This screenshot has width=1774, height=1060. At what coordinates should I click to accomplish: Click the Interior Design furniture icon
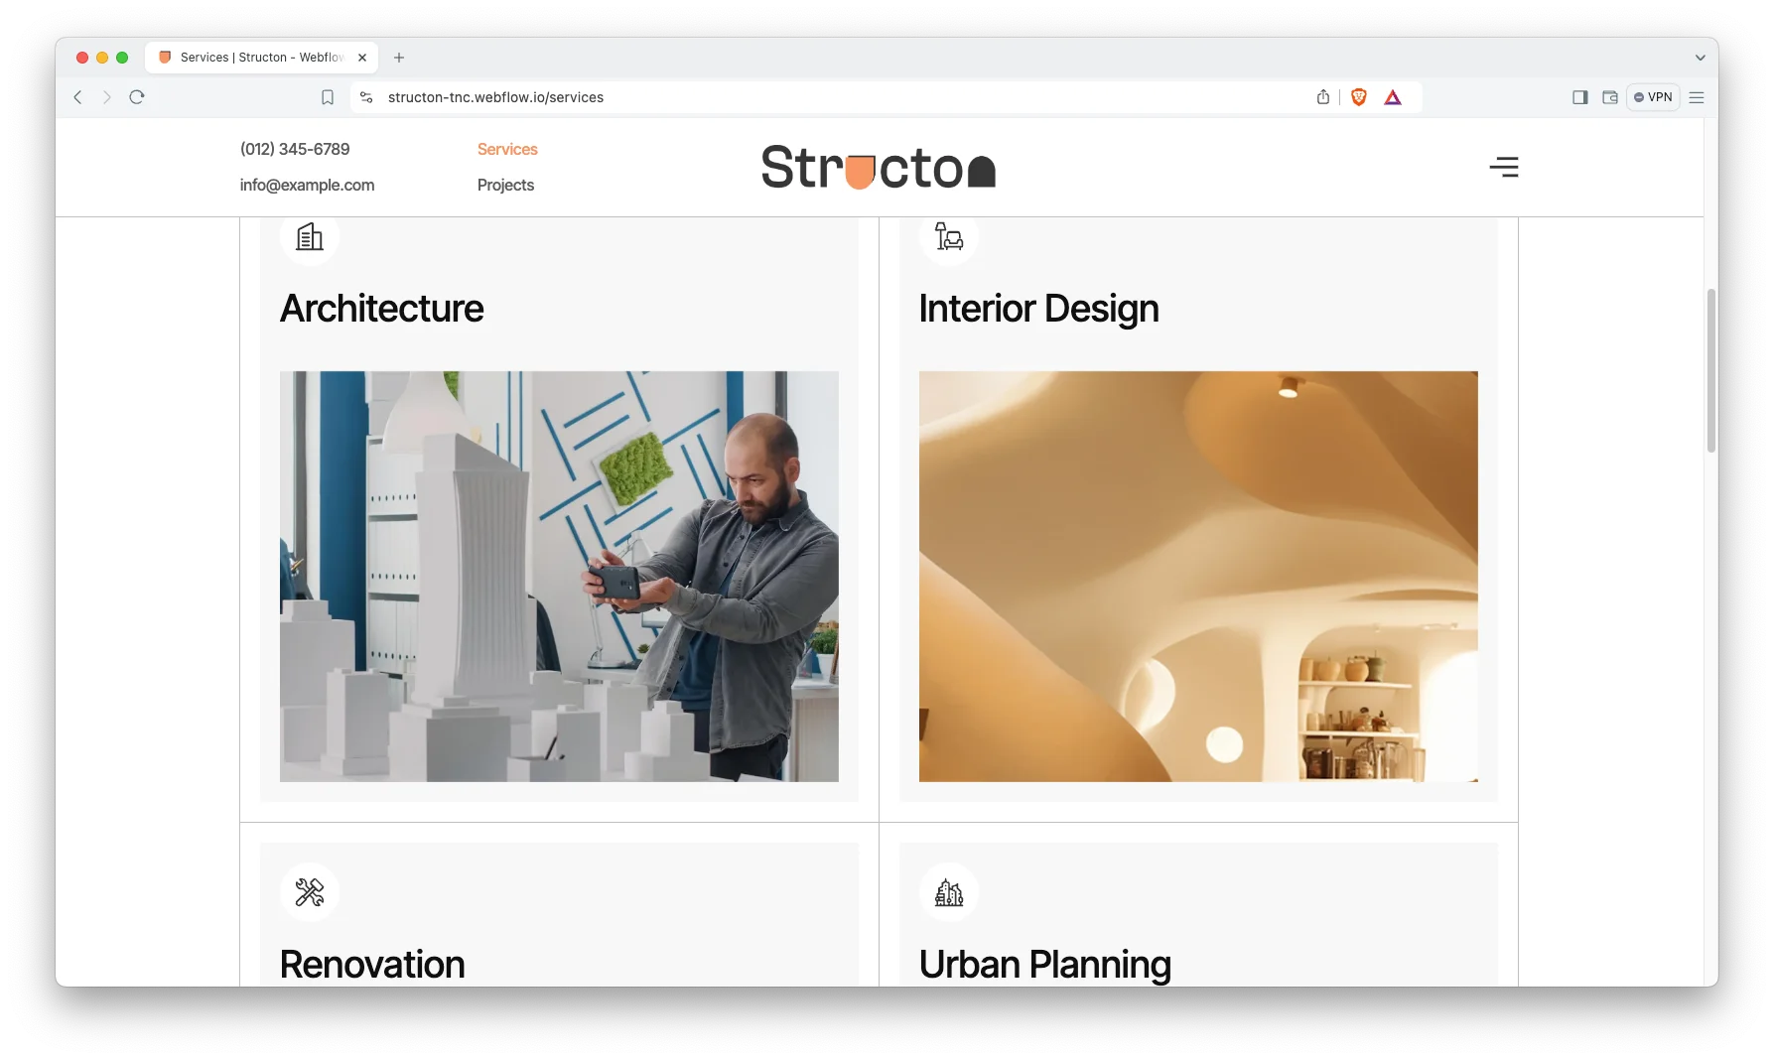pyautogui.click(x=948, y=236)
